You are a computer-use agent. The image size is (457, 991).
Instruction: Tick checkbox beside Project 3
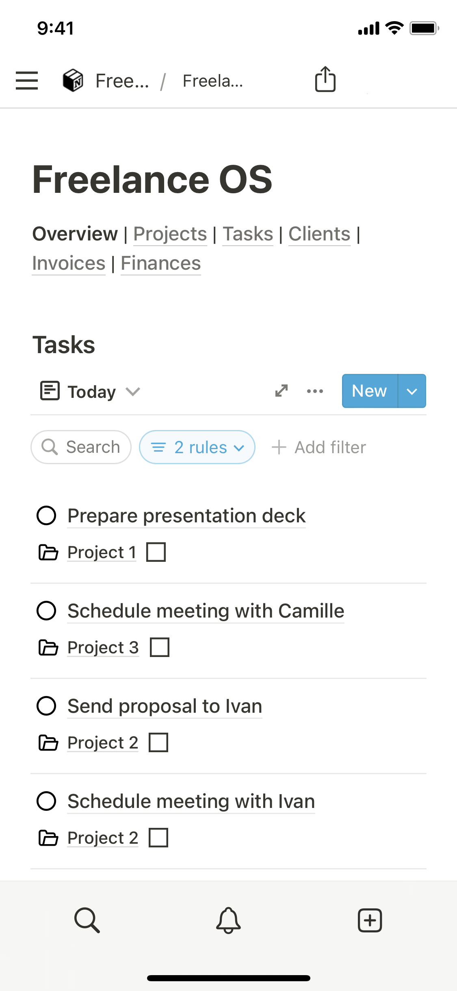coord(160,647)
